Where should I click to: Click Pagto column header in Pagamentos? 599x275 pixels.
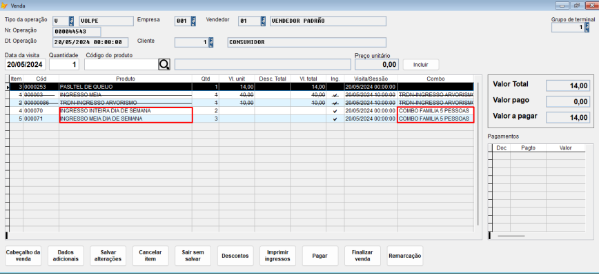pyautogui.click(x=529, y=147)
